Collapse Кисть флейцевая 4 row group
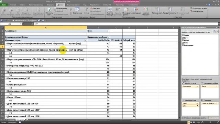The width and height of the screenshot is (220, 124). pyautogui.click(x=6, y=85)
